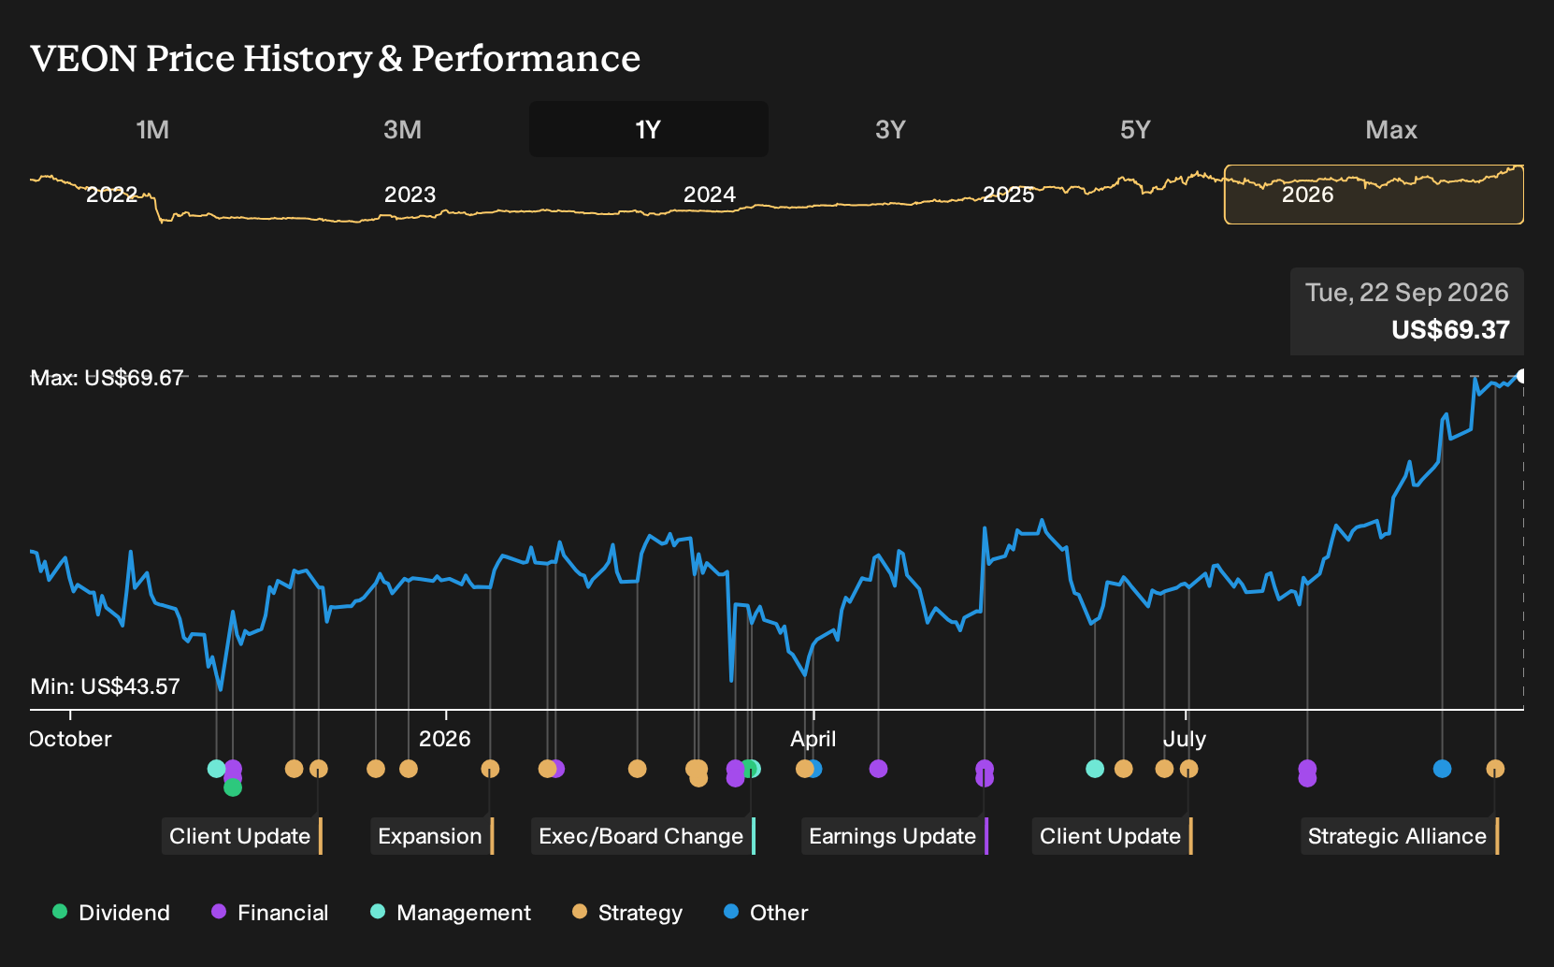Click the white endpoint marker on the price line
Image resolution: width=1554 pixels, height=967 pixels.
(x=1521, y=376)
